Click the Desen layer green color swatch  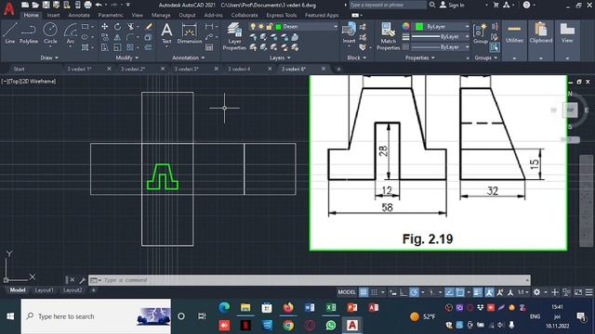click(278, 27)
